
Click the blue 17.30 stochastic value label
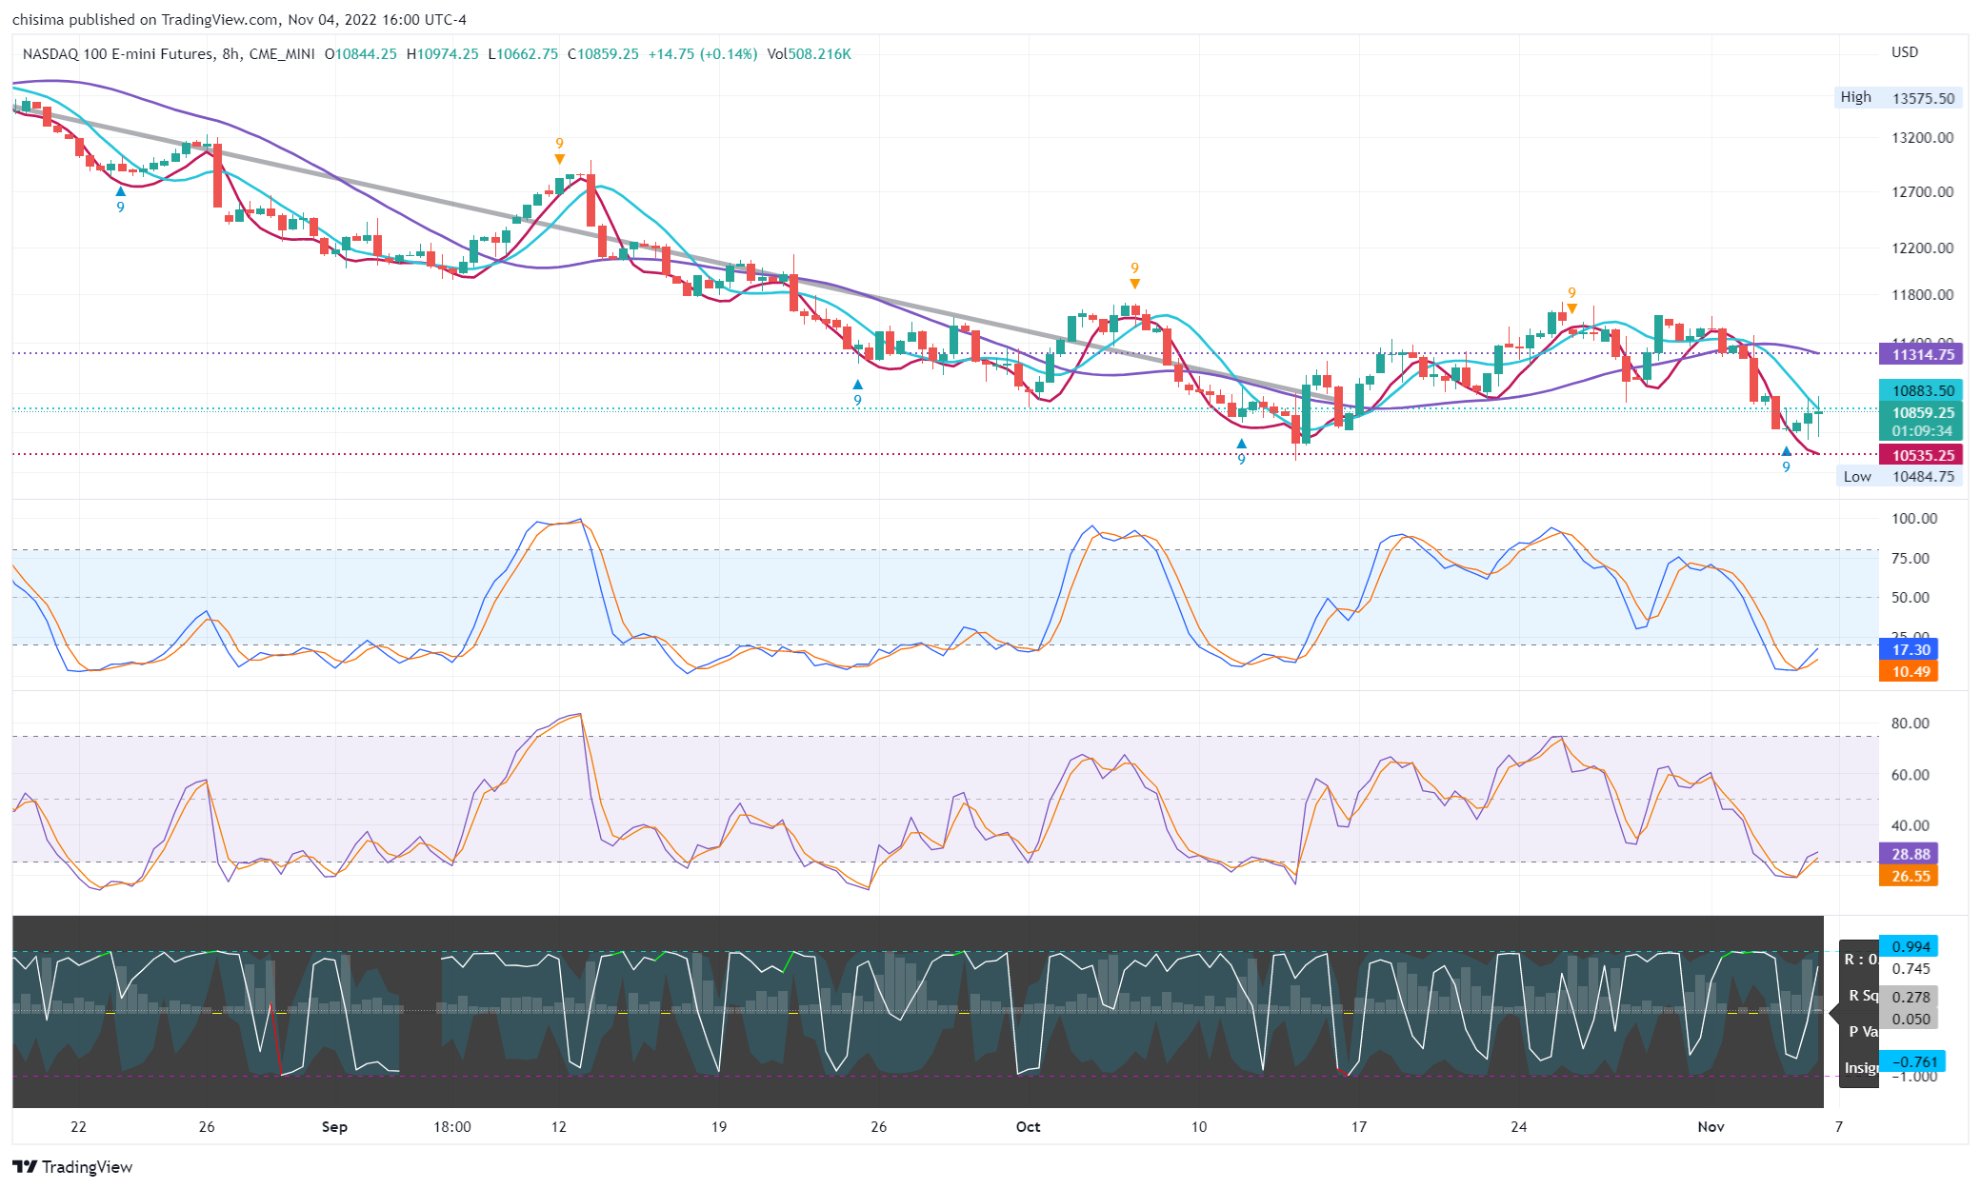click(x=1910, y=649)
